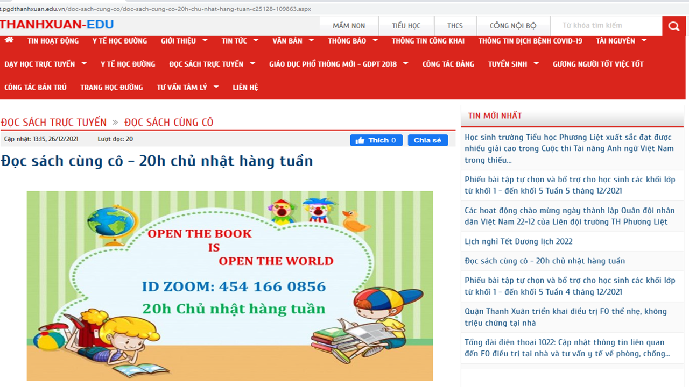
Task: Expand the ĐỌC SÁCH TRỰC TUYẾN menu dropdown arrow
Action: [x=252, y=63]
